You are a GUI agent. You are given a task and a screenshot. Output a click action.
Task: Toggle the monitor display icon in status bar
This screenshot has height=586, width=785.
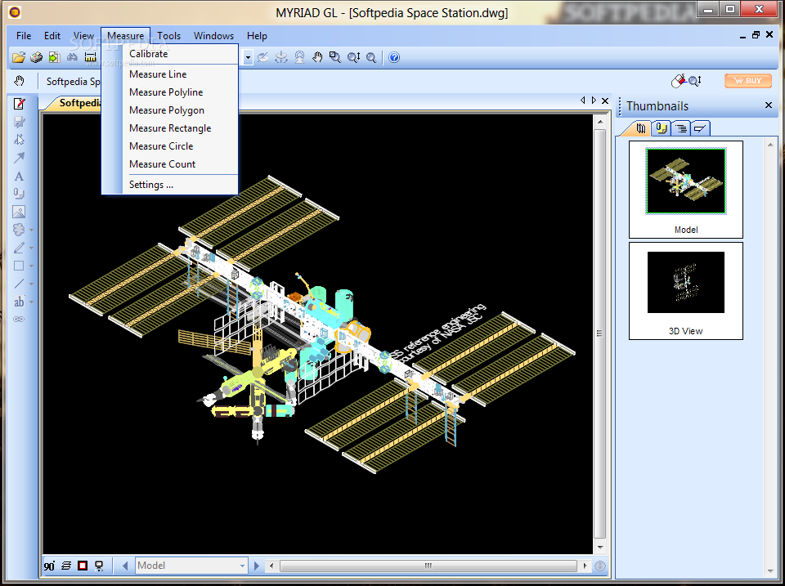pos(99,566)
